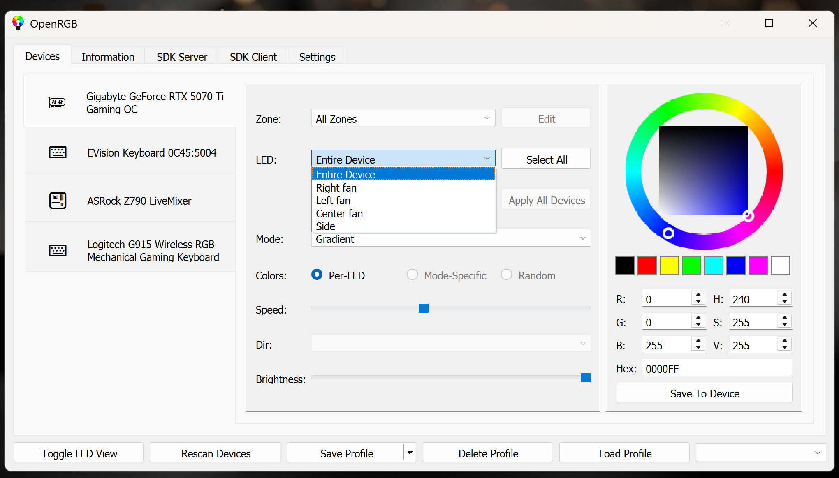The height and width of the screenshot is (478, 839).
Task: Click the ASRock Z790 LiveMixer motherboard icon
Action: (58, 201)
